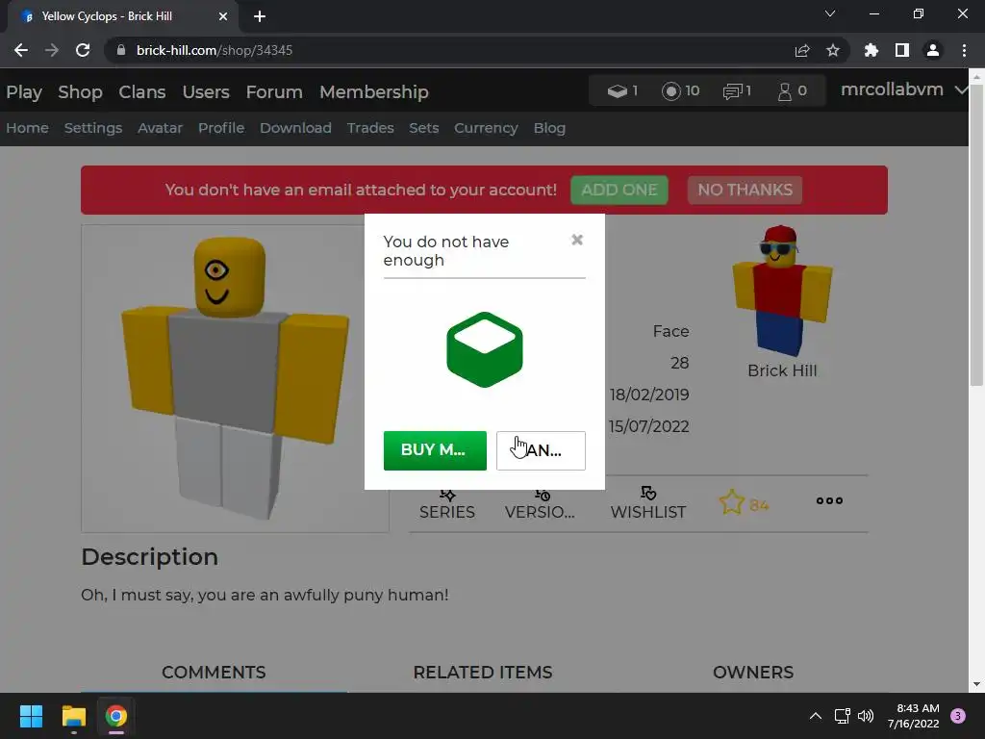This screenshot has width=985, height=739.
Task: Click Chrome icon in taskbar
Action: [115, 716]
